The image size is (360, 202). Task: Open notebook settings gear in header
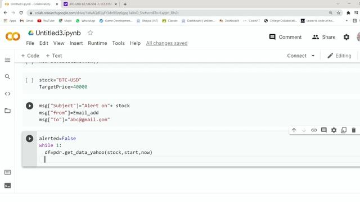[346, 37]
